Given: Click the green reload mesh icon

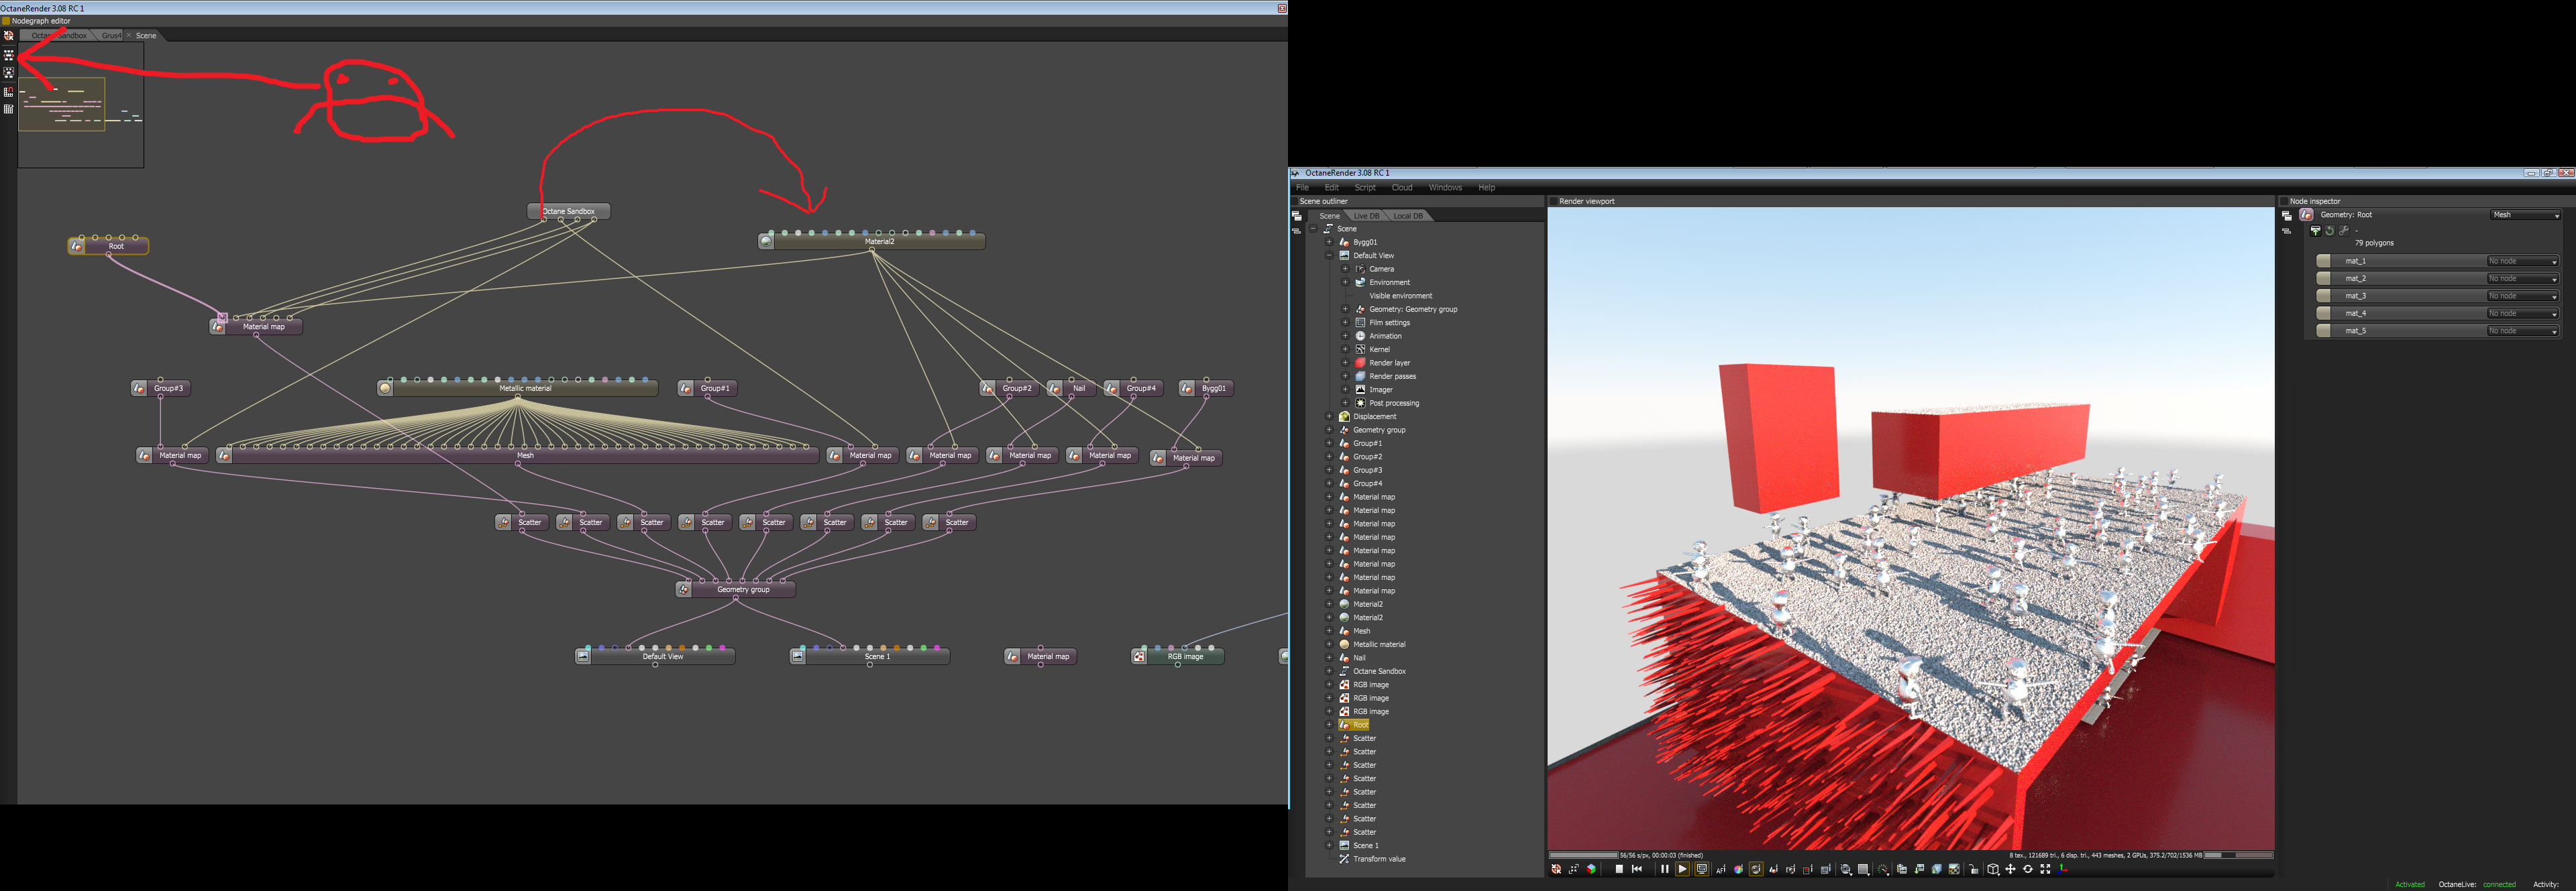Looking at the screenshot, I should point(2329,231).
